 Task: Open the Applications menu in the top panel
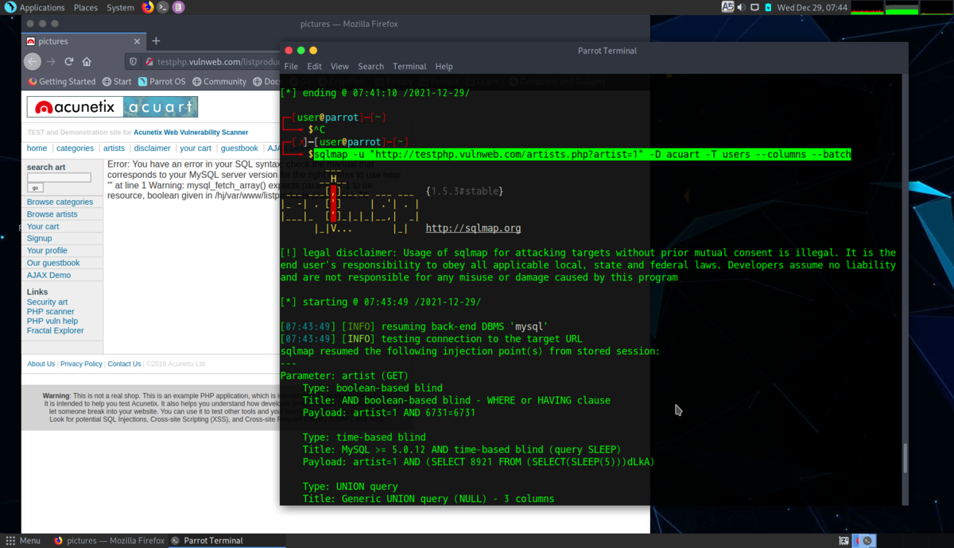(34, 7)
